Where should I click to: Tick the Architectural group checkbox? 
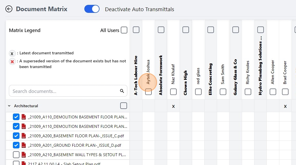coord(124,106)
